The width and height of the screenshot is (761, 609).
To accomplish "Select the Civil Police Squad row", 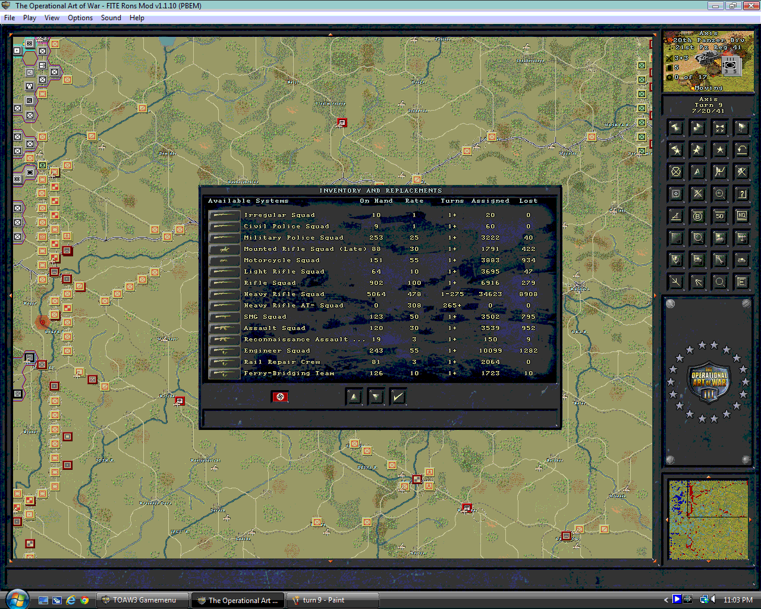I will [381, 227].
